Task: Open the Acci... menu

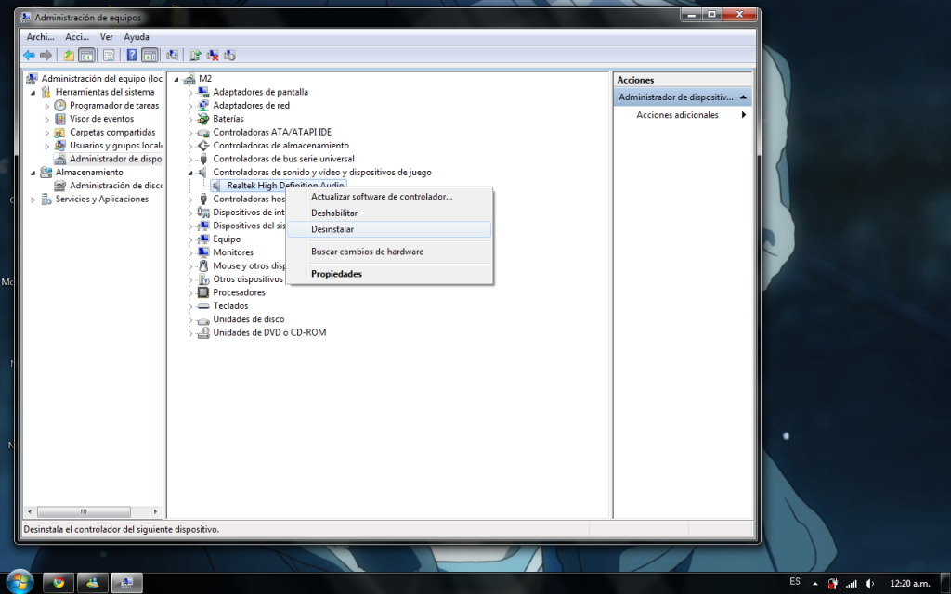Action: click(77, 37)
